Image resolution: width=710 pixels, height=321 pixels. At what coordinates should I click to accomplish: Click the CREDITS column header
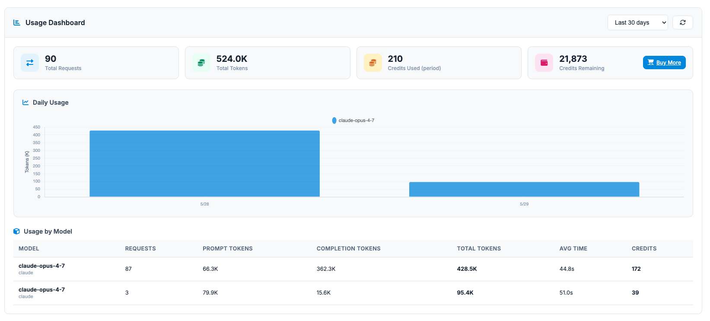644,249
